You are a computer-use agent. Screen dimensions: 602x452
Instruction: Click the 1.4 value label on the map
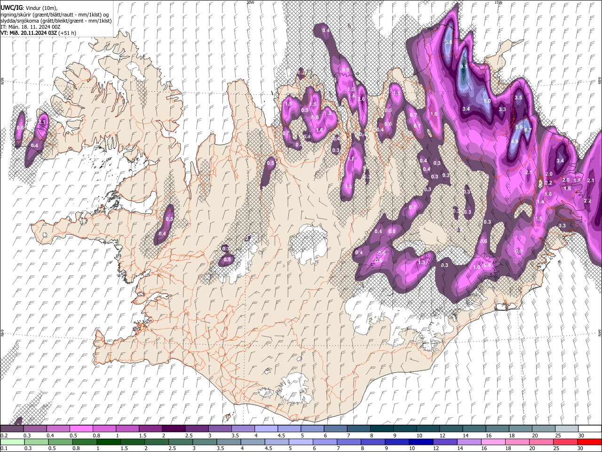click(540, 202)
